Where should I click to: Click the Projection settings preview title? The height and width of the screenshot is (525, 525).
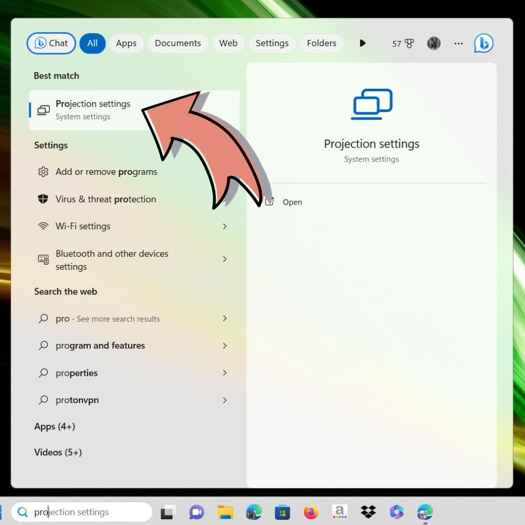[372, 144]
